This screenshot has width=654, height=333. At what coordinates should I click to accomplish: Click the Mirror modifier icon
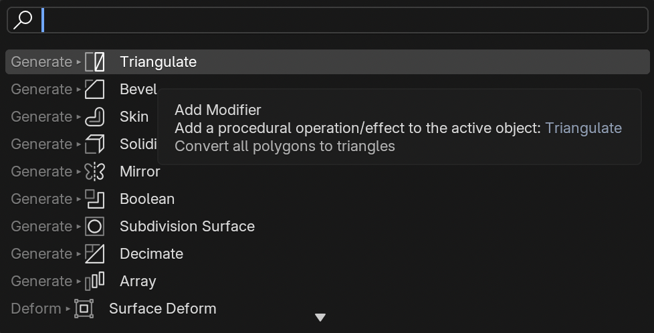tap(95, 172)
